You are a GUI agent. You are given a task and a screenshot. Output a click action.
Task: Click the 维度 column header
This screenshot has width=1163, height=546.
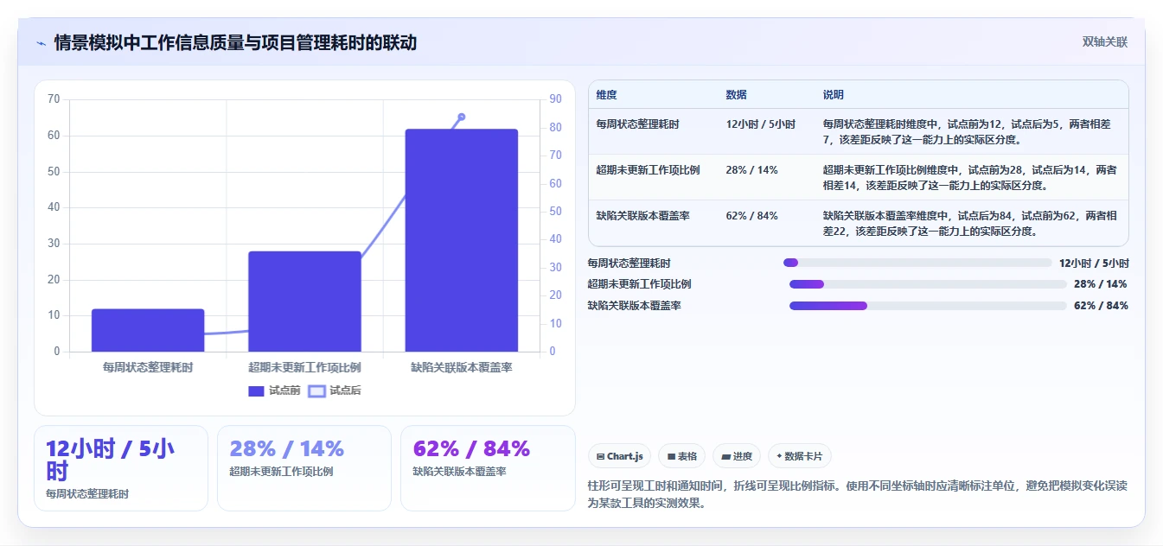(606, 95)
